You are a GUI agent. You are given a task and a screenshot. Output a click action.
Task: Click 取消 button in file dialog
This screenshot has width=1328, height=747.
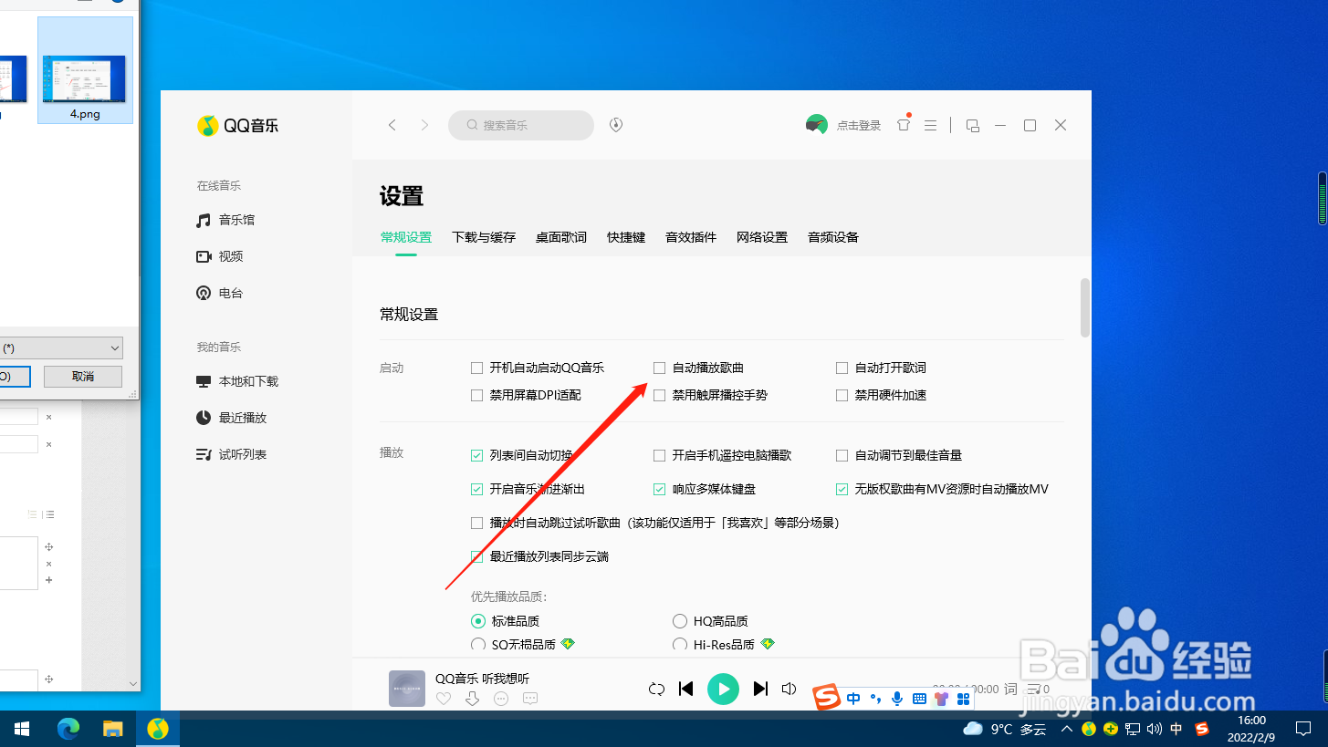[x=83, y=377]
